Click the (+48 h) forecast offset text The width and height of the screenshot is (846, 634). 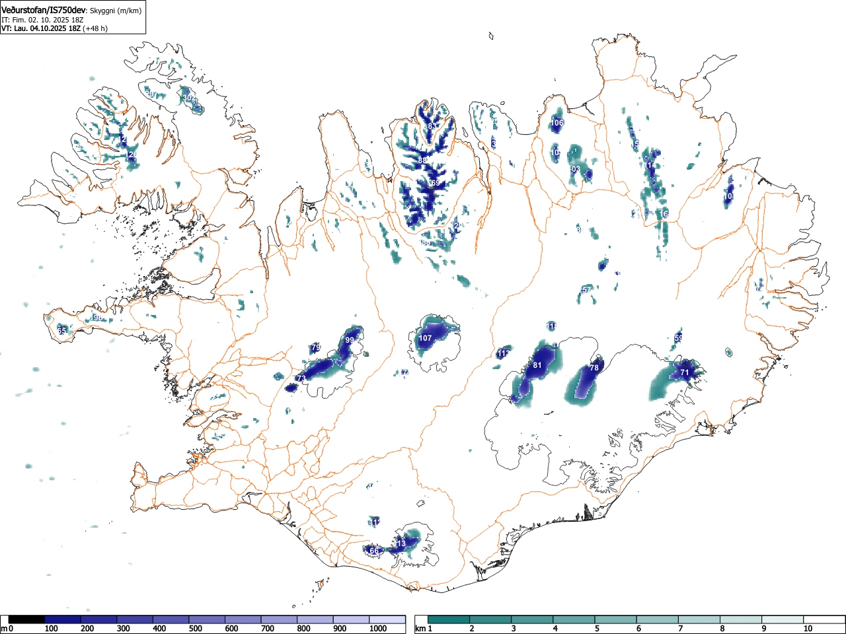95,28
